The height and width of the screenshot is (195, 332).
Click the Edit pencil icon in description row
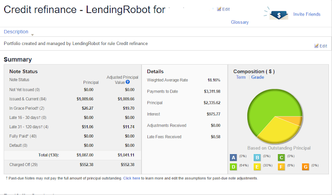coord(316,46)
